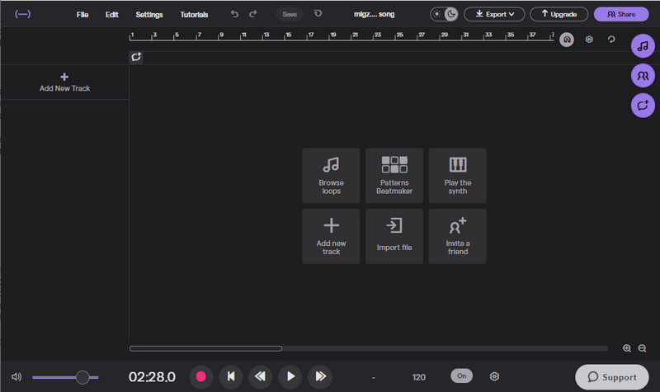The height and width of the screenshot is (392, 660).
Task: Open the loops library music note button
Action: [643, 46]
